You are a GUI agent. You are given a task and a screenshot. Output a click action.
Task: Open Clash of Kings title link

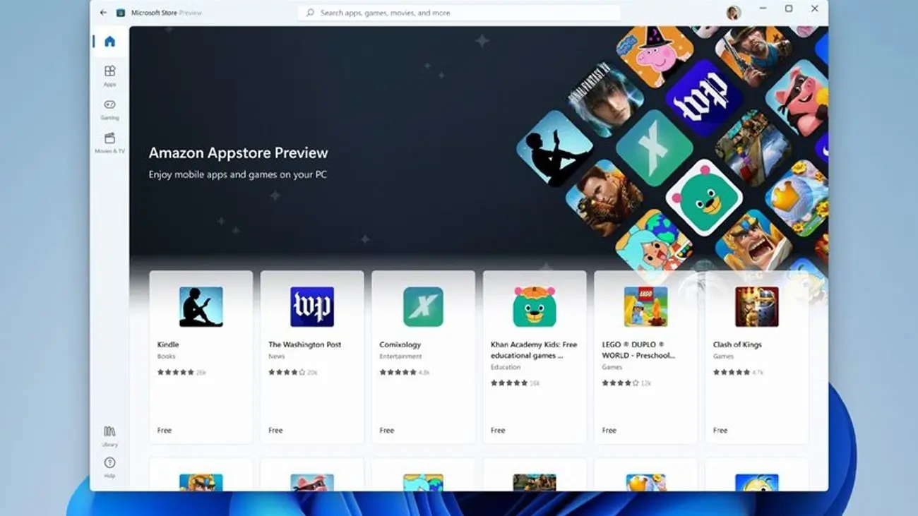click(x=737, y=344)
